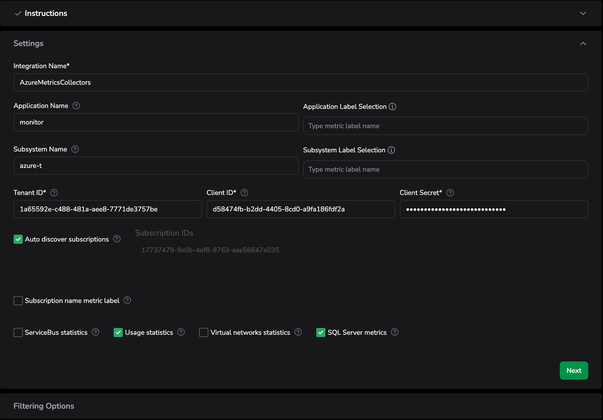Click help icon next to Tenant ID

tap(54, 193)
